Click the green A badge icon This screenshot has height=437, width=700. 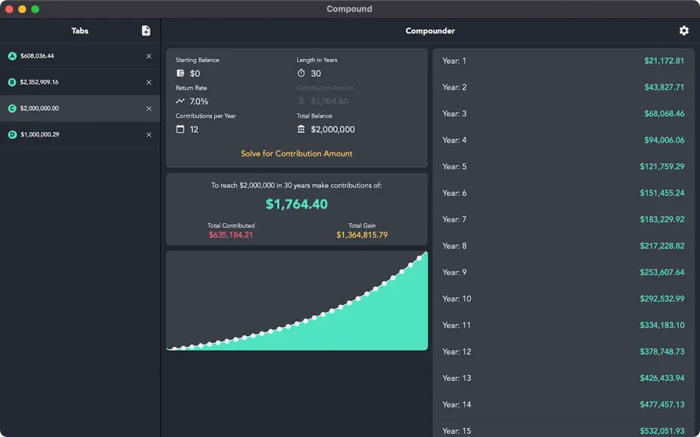click(x=12, y=56)
